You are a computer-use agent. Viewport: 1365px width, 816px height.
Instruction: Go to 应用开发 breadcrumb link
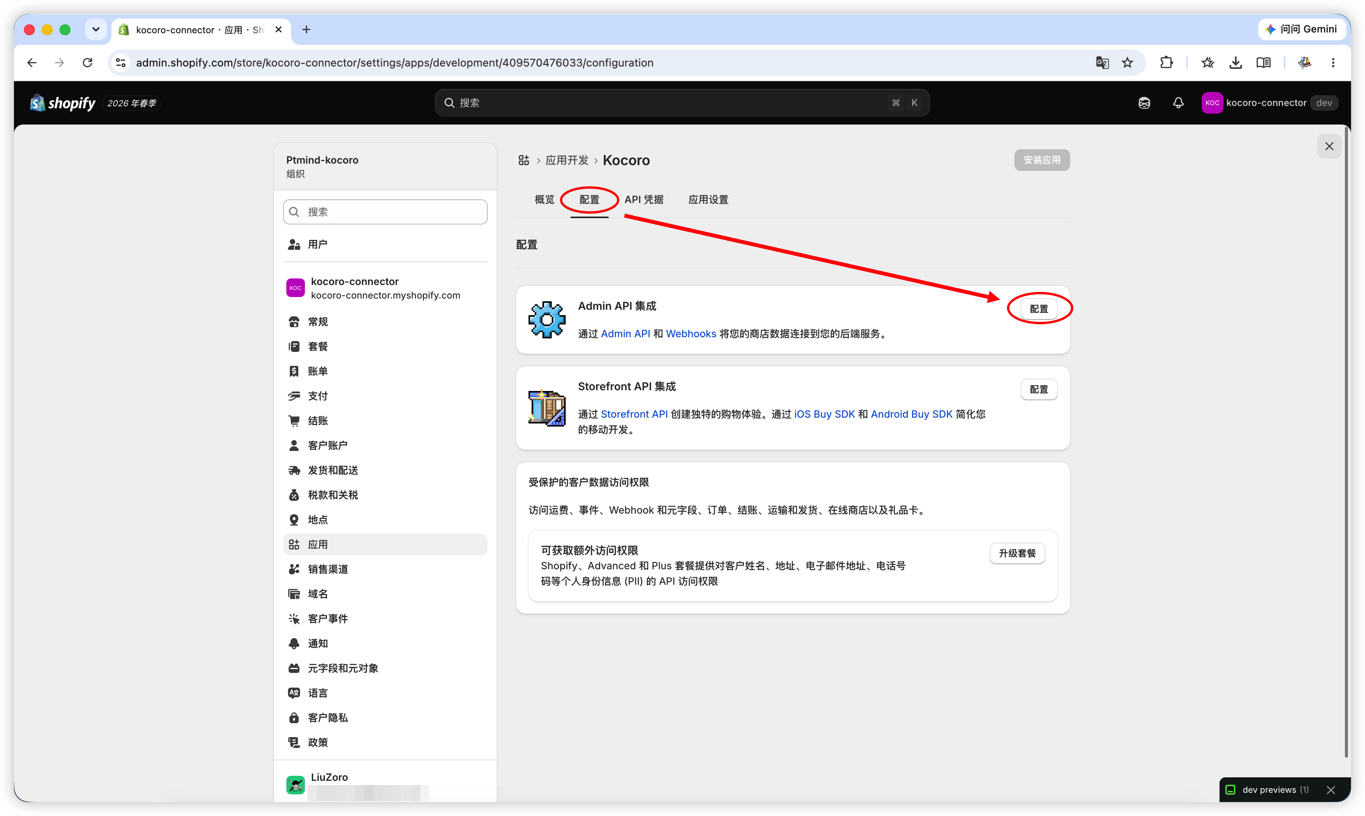click(566, 160)
